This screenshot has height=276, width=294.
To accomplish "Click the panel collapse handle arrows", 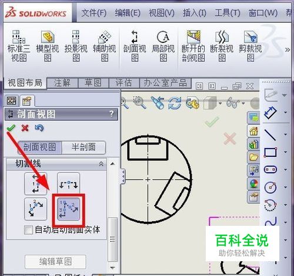I will click(123, 176).
